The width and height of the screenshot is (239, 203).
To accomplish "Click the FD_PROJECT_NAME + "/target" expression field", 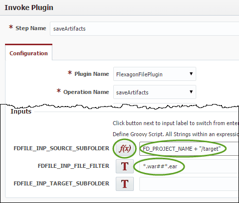I will (x=189, y=149).
